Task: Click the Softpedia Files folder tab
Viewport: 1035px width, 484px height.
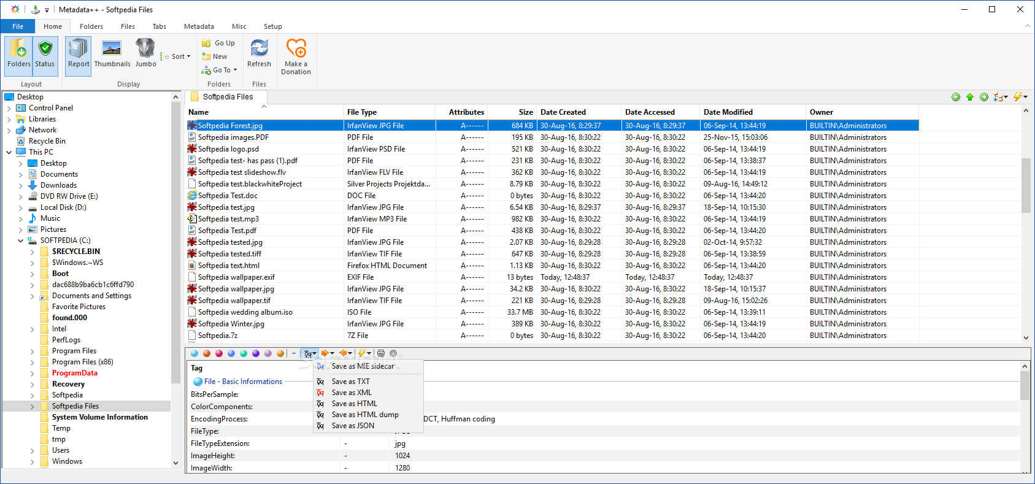Action: [227, 97]
